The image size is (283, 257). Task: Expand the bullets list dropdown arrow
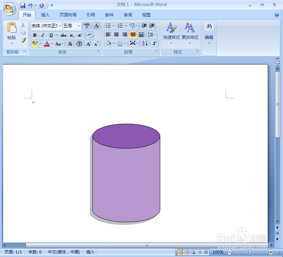(114, 26)
